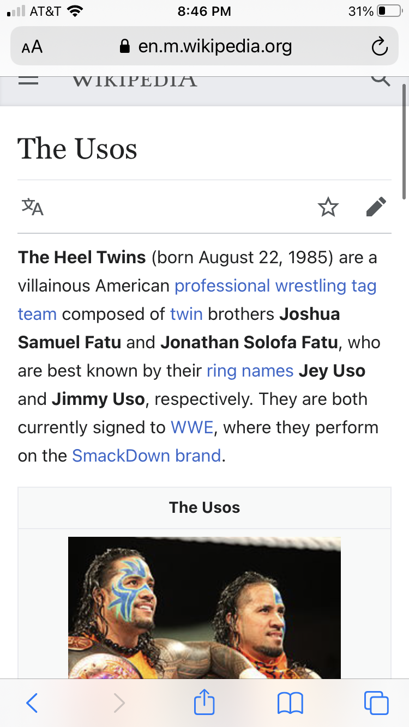Reload the page in Safari
The height and width of the screenshot is (727, 409).
[x=380, y=47]
